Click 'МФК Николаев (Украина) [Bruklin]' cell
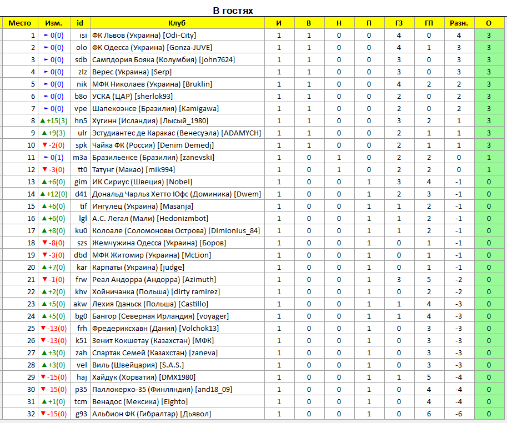Image resolution: width=507 pixels, height=423 pixels. 177,84
